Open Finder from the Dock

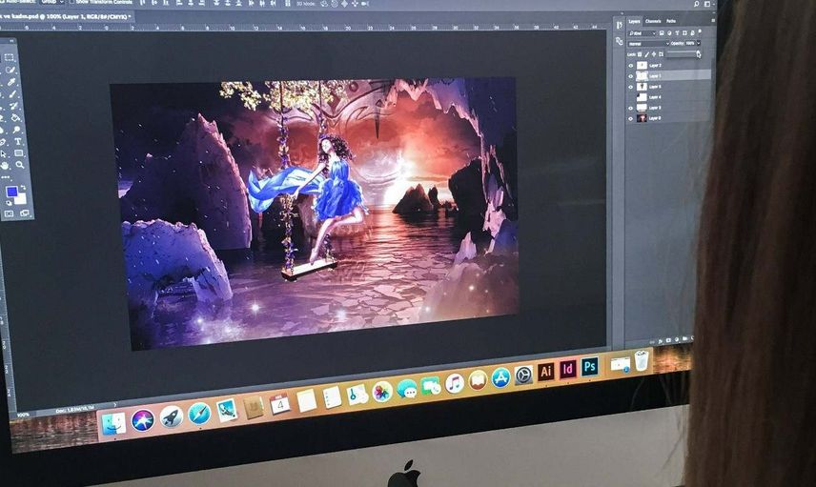point(113,423)
